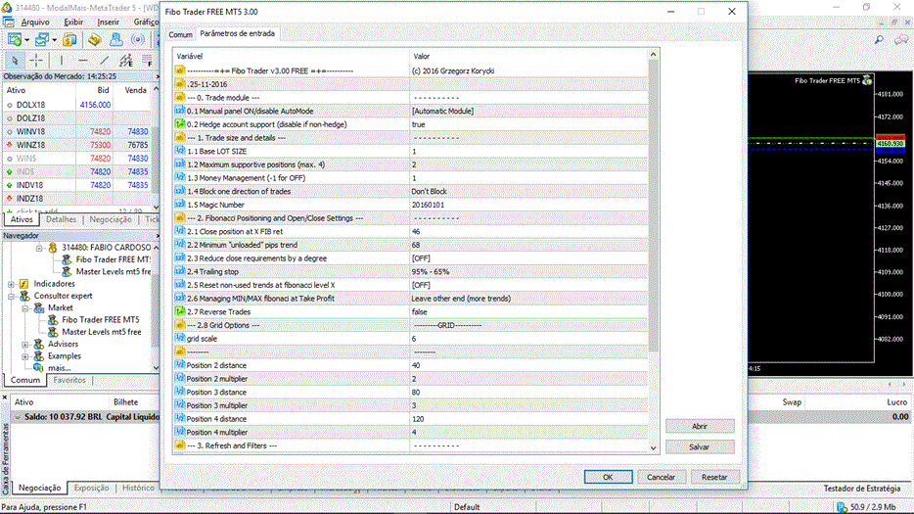Image resolution: width=914 pixels, height=514 pixels.
Task: Click the MetaTrader app icon in title bar
Action: coord(7,8)
